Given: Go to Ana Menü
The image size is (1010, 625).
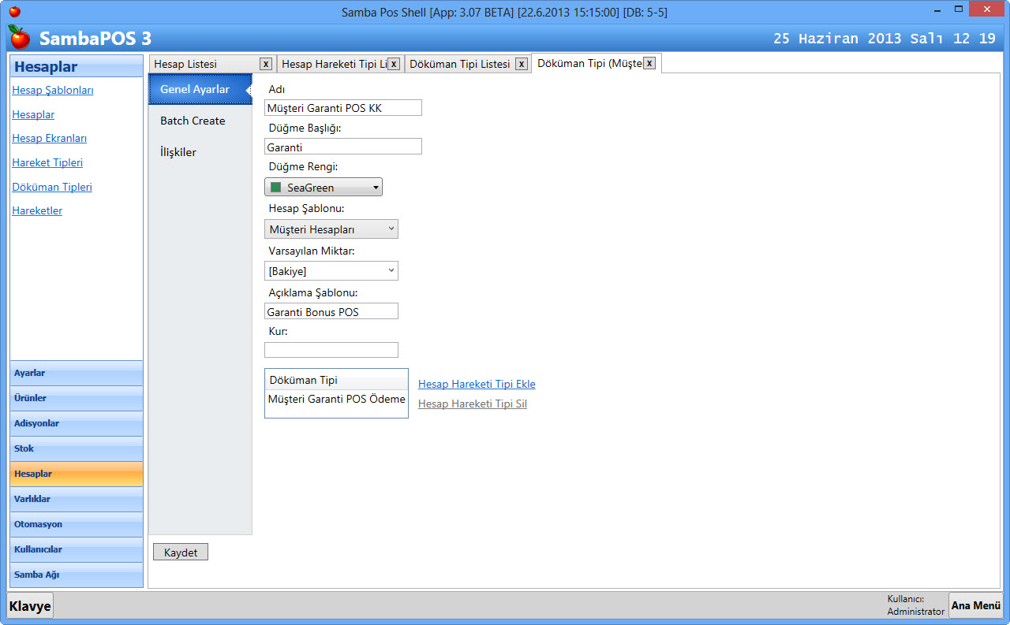Looking at the screenshot, I should coord(975,605).
